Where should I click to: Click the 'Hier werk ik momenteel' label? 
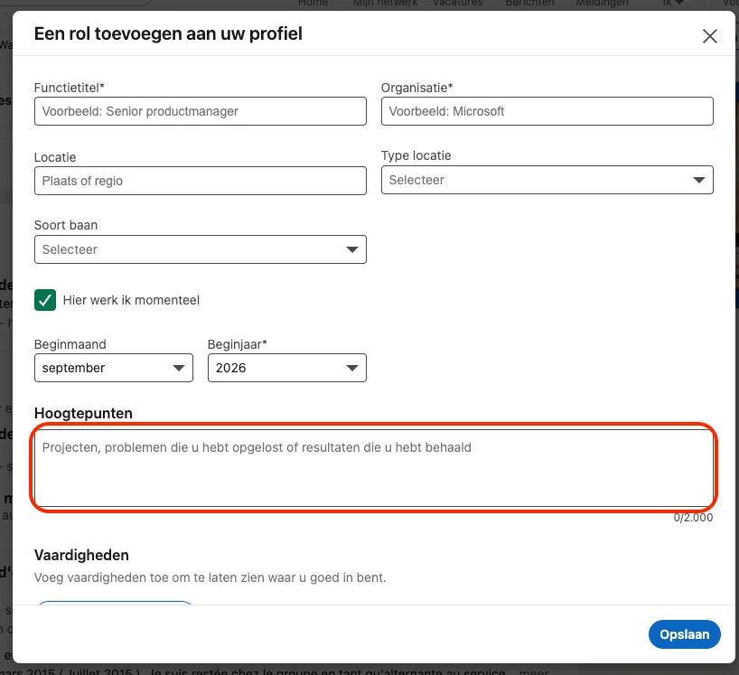[131, 300]
